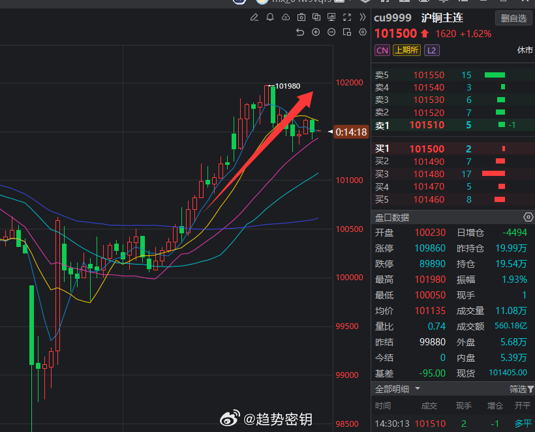Viewport: 535px width, 432px height.
Task: Click the 99500 price axis label
Action: pos(347,326)
